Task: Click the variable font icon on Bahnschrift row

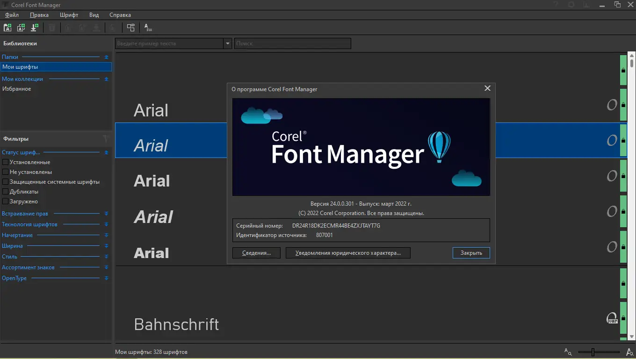Action: coord(612,318)
